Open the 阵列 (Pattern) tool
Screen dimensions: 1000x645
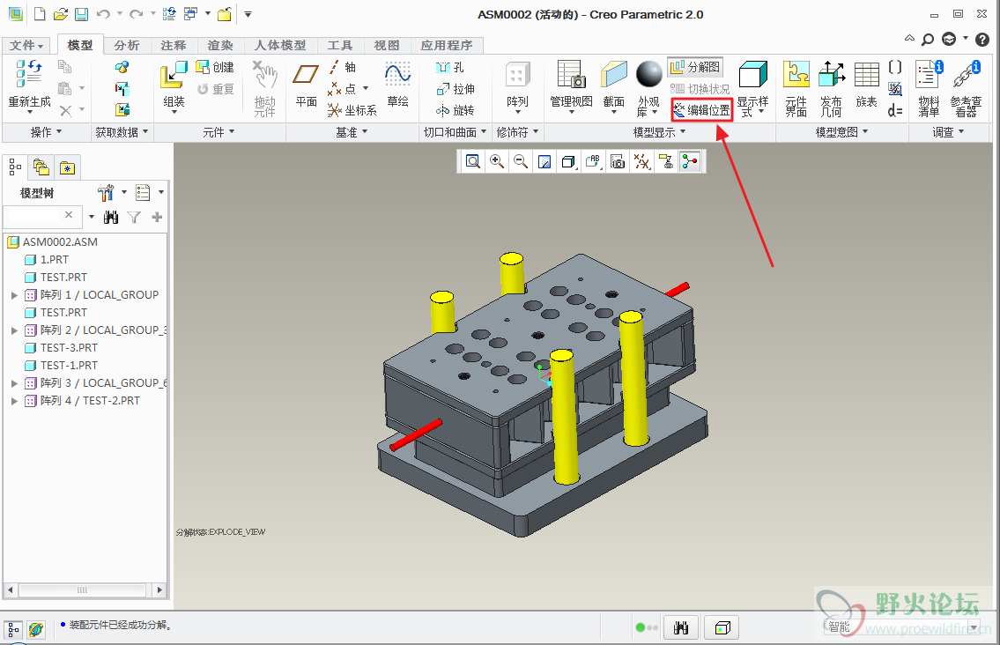[x=517, y=87]
